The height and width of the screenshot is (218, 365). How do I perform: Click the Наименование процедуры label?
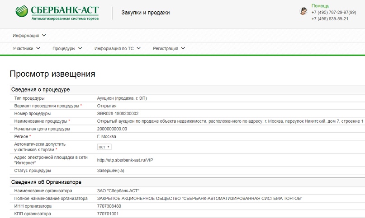tap(41, 121)
